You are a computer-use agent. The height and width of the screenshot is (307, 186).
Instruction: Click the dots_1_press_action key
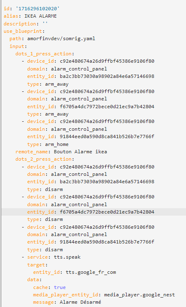(43, 54)
